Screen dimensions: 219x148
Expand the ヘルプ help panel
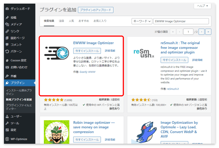[x=203, y=6]
